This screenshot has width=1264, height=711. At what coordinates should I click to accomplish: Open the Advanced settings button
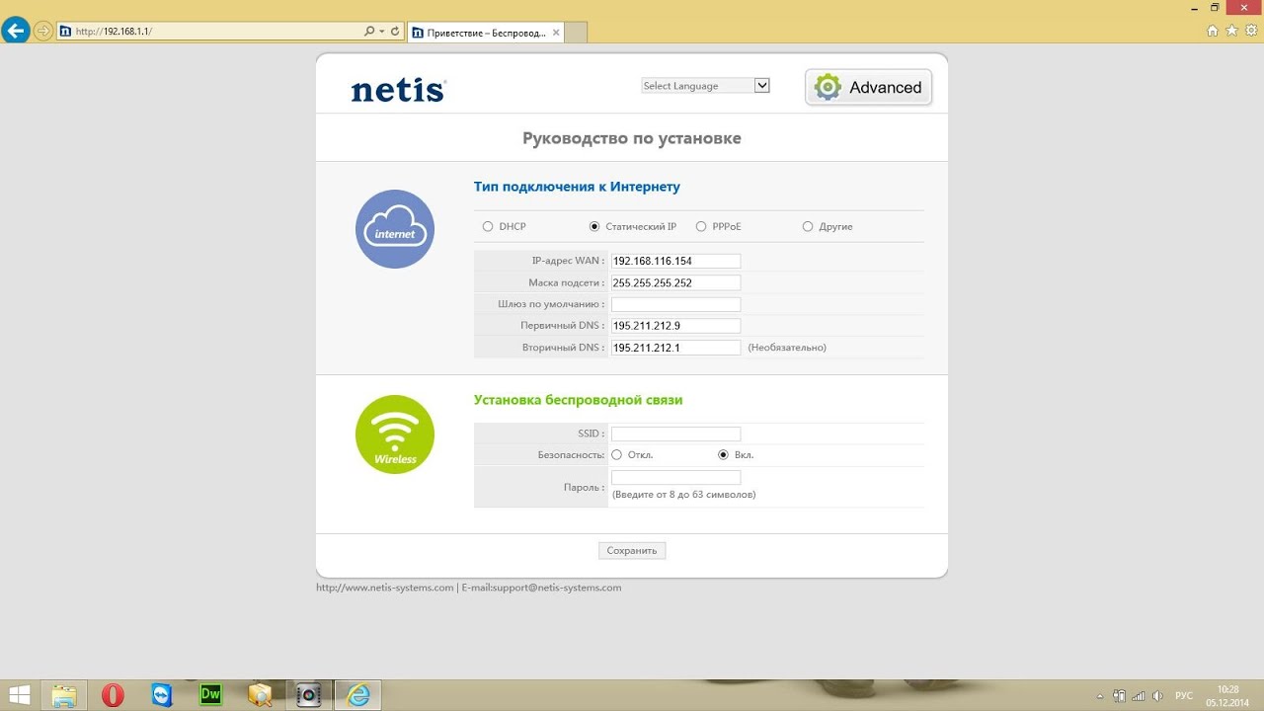(x=868, y=87)
